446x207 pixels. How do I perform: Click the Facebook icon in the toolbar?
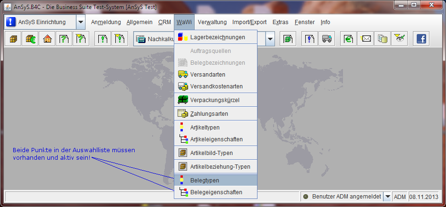coord(420,39)
